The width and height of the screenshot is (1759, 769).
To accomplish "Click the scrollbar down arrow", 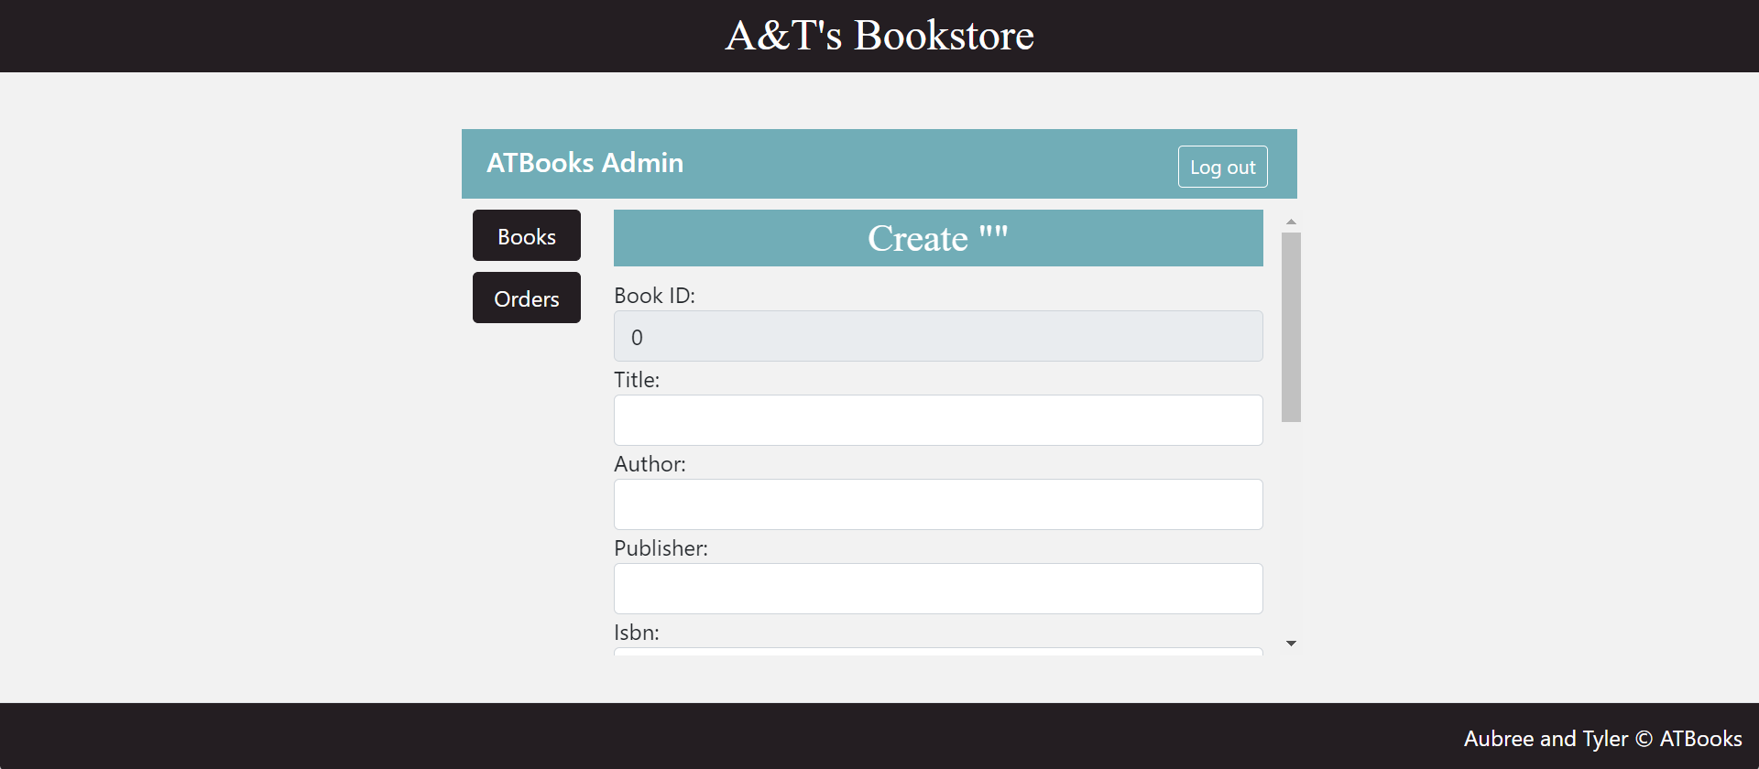I will coord(1291,644).
